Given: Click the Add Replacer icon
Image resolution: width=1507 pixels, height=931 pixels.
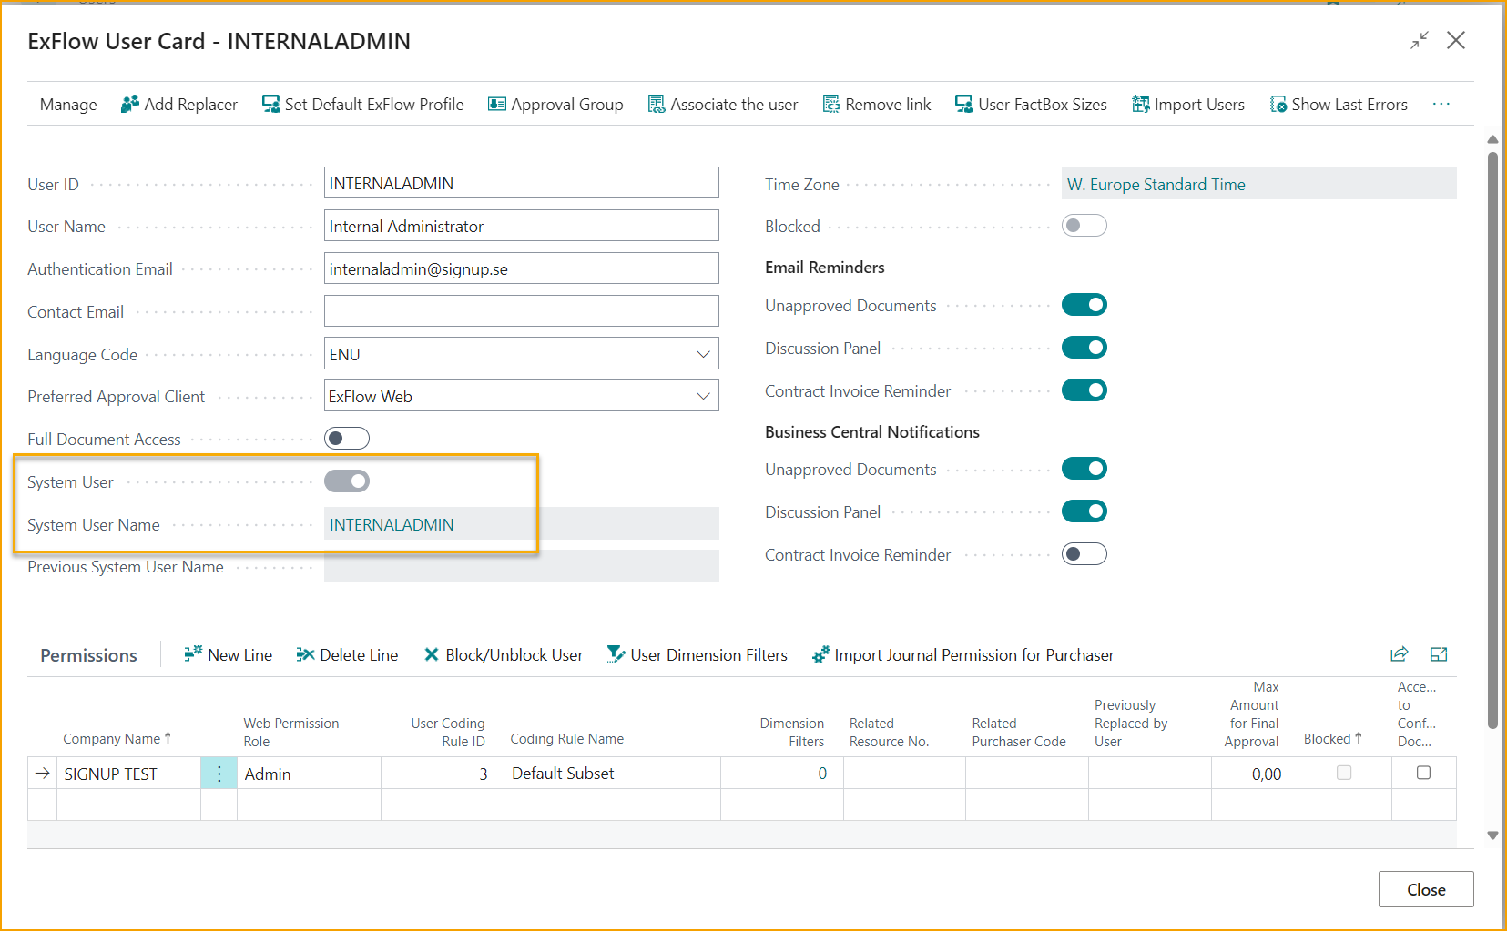Looking at the screenshot, I should pos(130,105).
